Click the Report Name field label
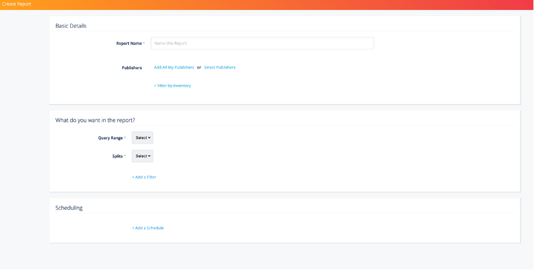 (129, 44)
